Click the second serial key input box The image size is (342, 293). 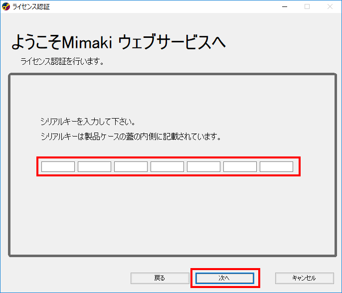tap(94, 167)
